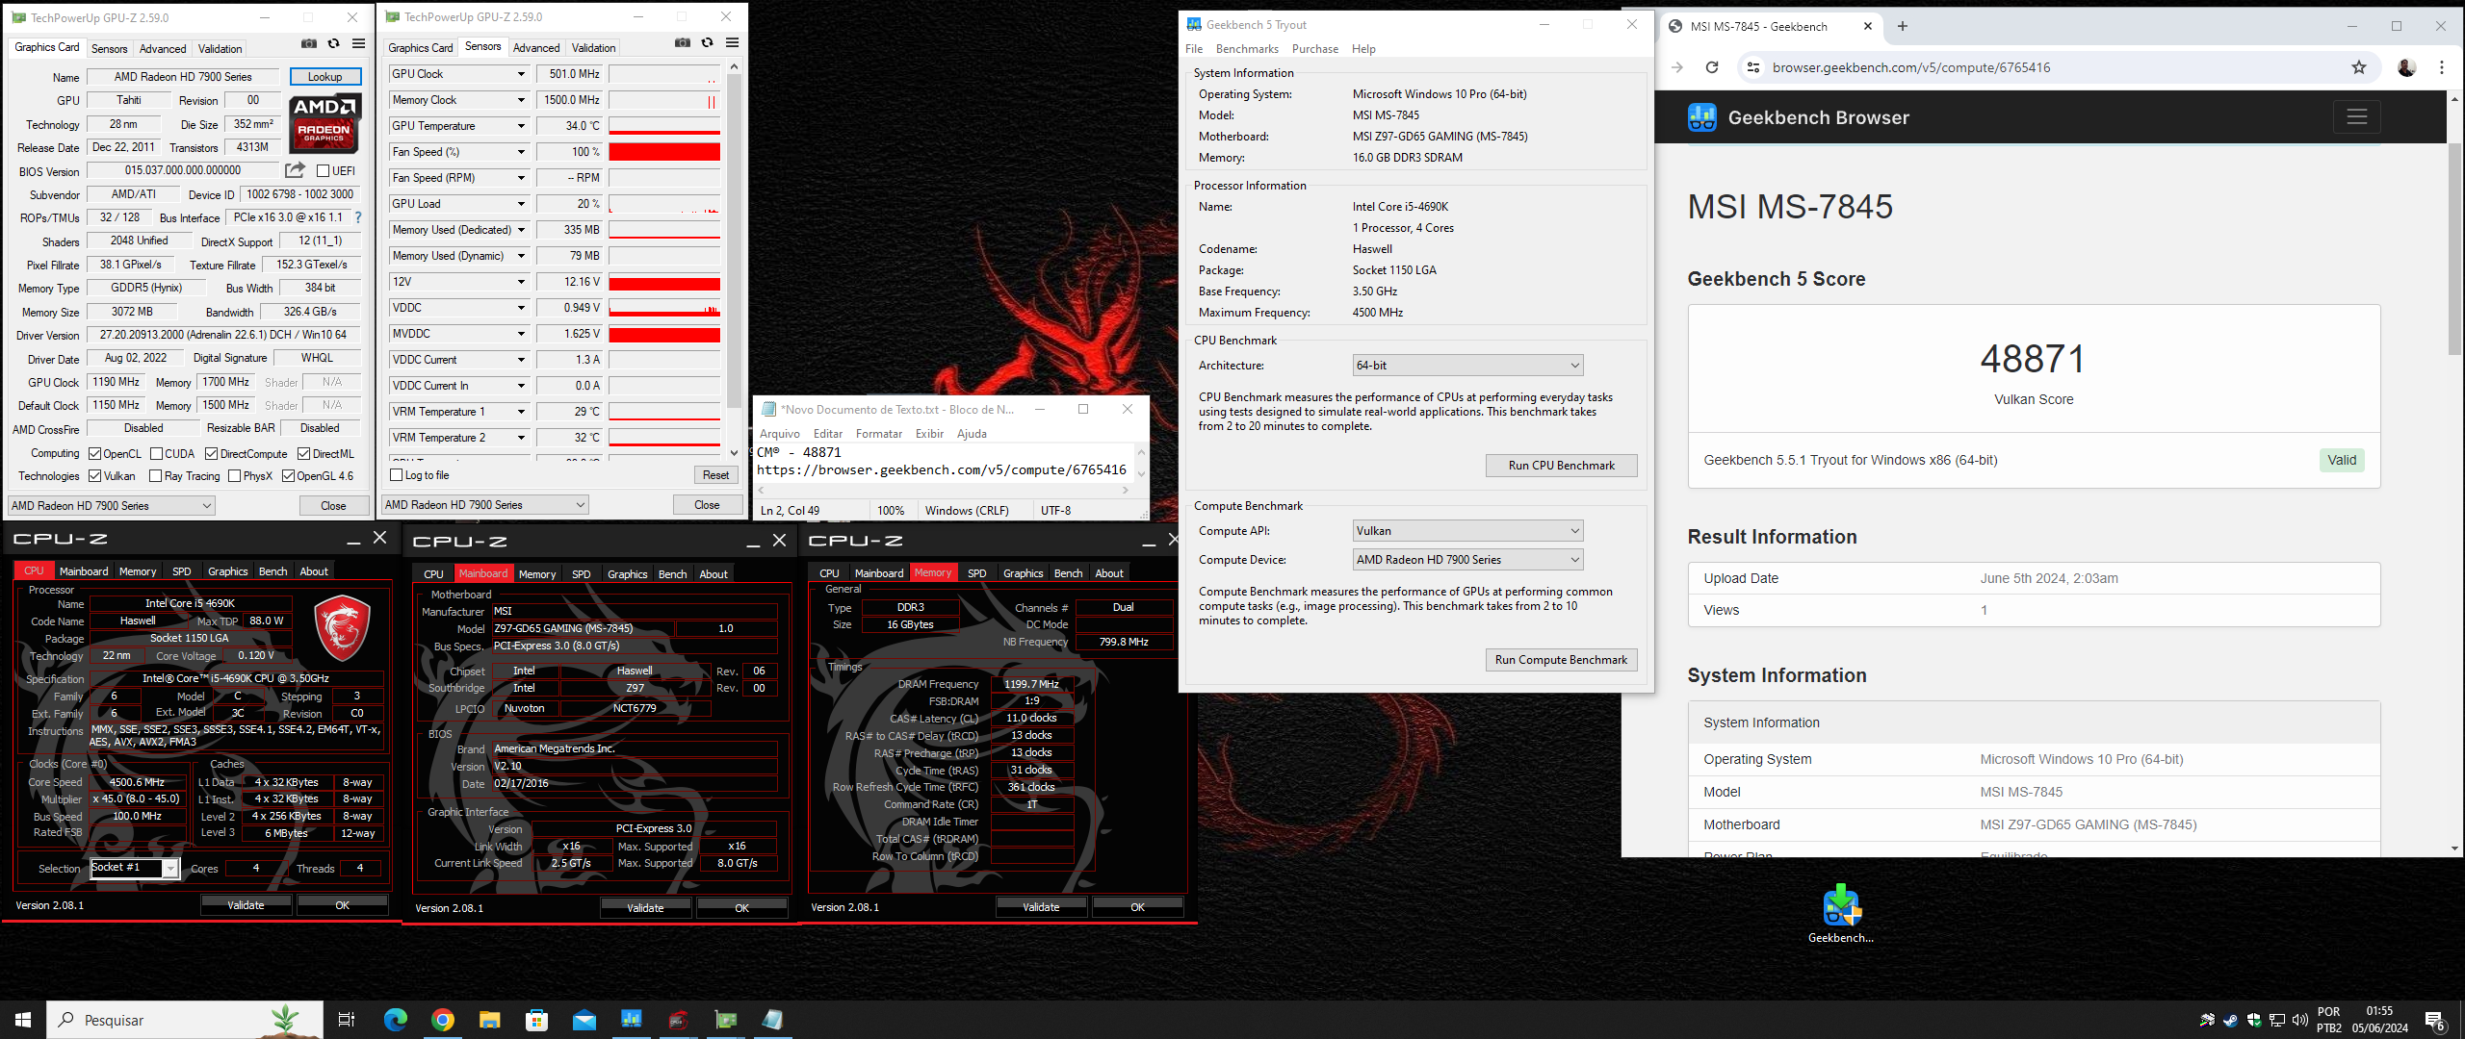This screenshot has height=1039, width=2465.
Task: Click the refresh icon in left GPU-Z window
Action: point(333,43)
